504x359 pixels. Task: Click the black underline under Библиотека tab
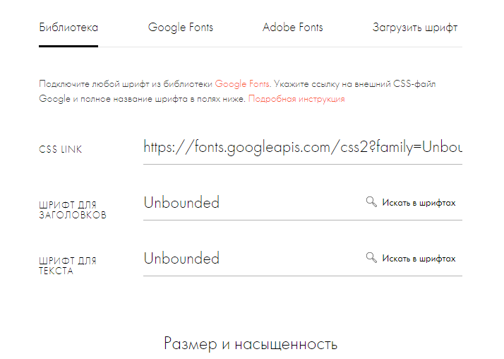point(68,46)
